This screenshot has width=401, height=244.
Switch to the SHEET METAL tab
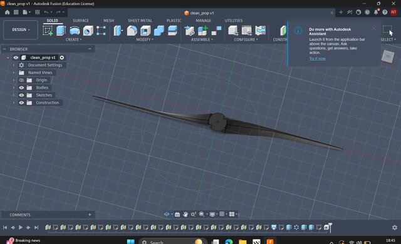[140, 21]
